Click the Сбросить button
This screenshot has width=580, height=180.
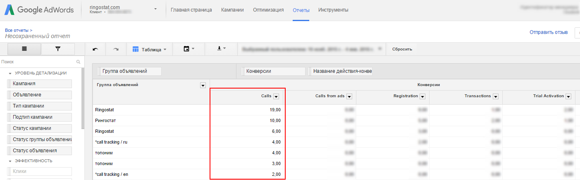(402, 49)
